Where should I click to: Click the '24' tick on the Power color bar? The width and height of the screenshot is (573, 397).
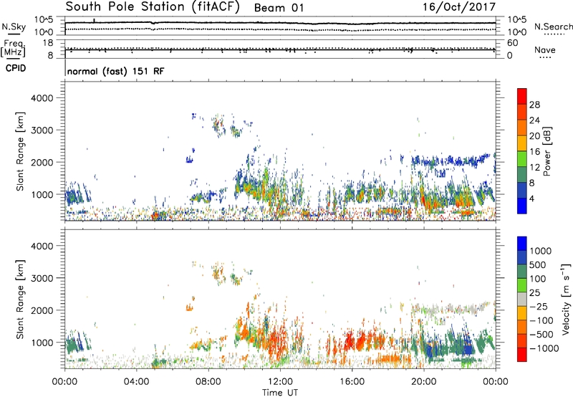(x=534, y=120)
